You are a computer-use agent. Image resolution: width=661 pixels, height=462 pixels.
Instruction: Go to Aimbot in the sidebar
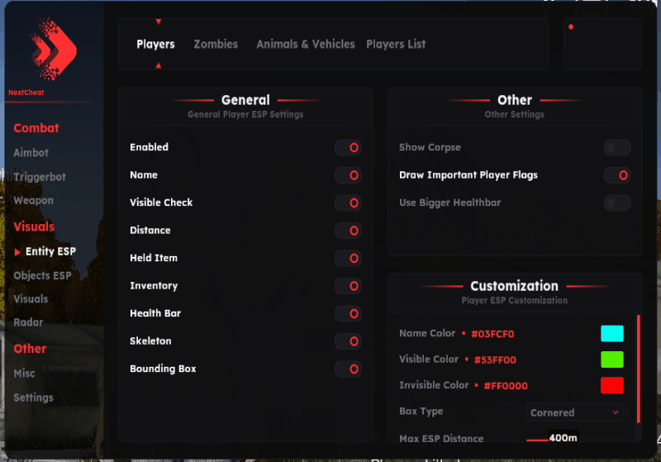click(x=31, y=153)
